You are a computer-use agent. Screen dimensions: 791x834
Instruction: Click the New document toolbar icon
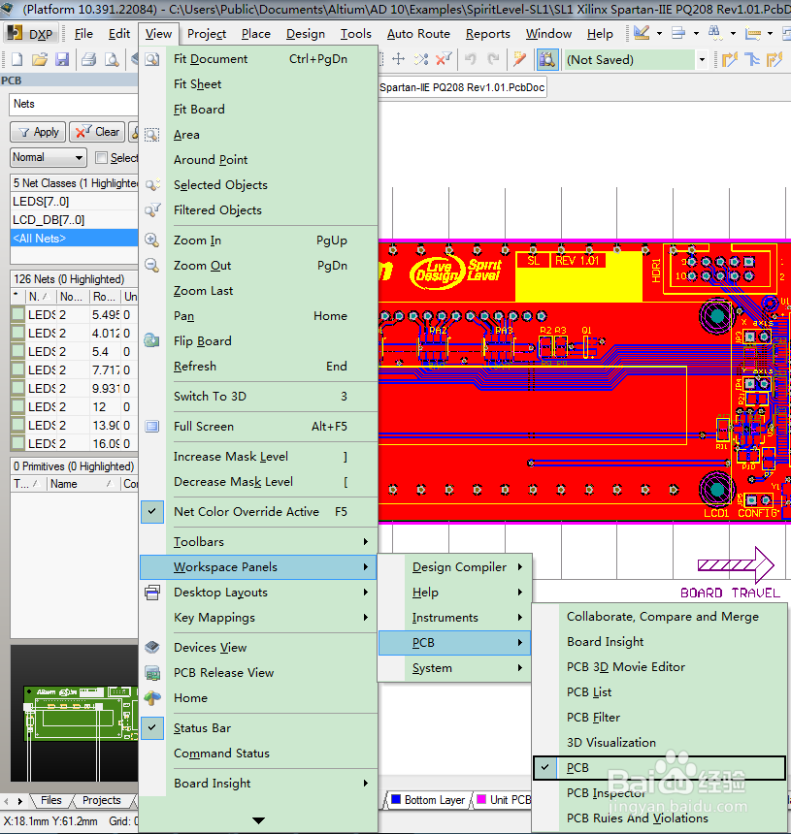coord(17,59)
